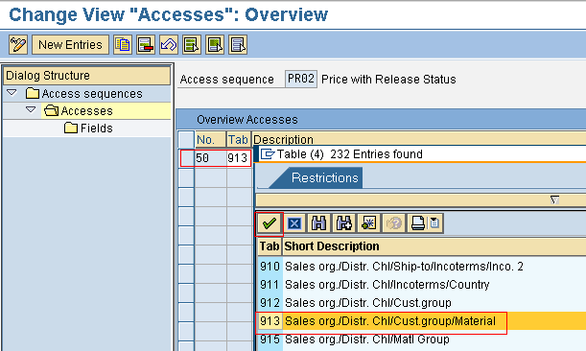
Task: Click the Print icon in hit list
Action: click(x=417, y=223)
